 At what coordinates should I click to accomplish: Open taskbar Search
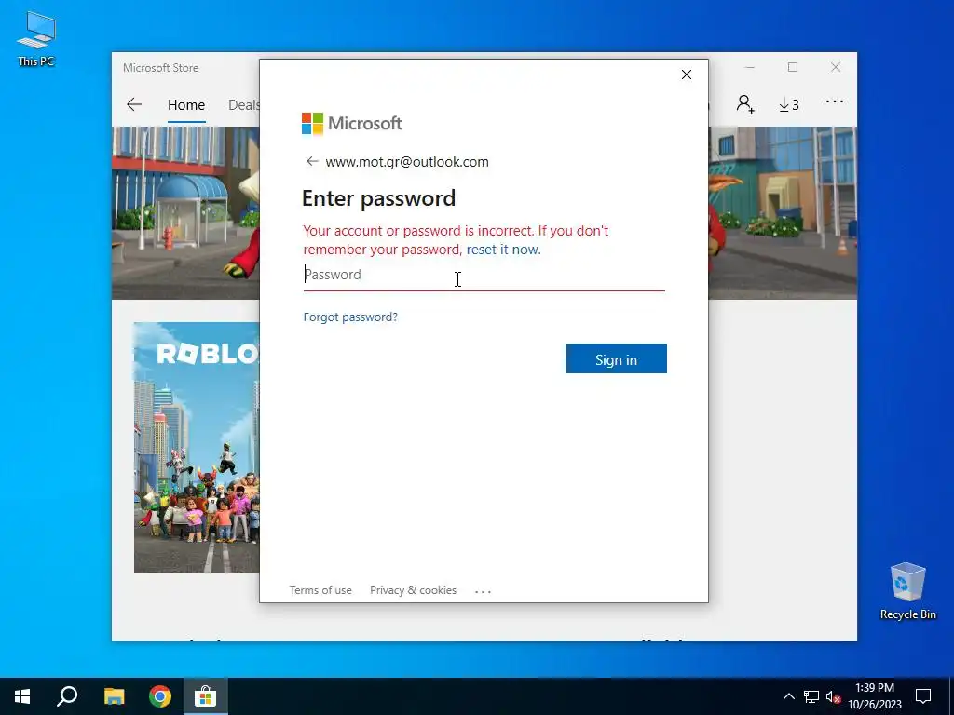67,696
